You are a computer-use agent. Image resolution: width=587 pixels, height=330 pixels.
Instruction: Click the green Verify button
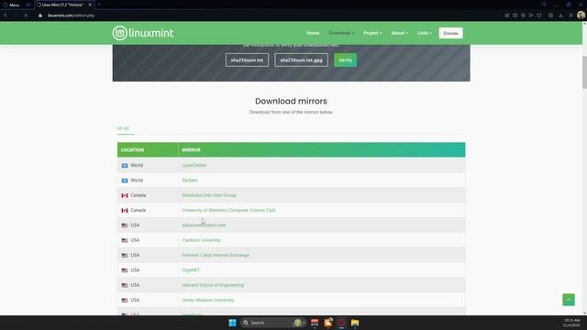[x=346, y=60]
